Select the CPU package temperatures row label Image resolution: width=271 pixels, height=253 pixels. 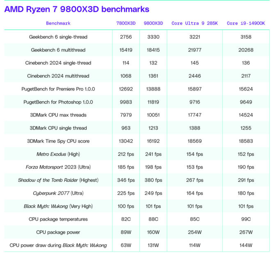[x=58, y=219]
